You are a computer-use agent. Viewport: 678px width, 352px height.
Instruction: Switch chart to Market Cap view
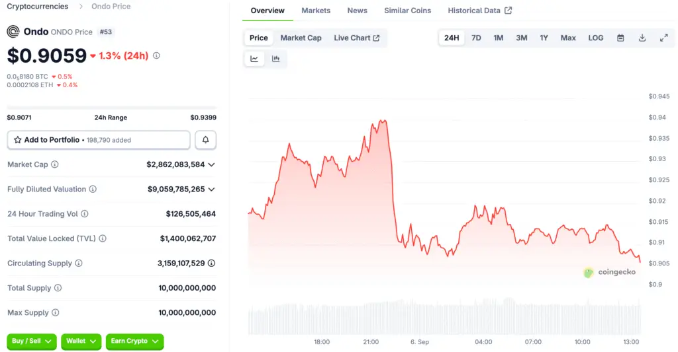pos(301,38)
